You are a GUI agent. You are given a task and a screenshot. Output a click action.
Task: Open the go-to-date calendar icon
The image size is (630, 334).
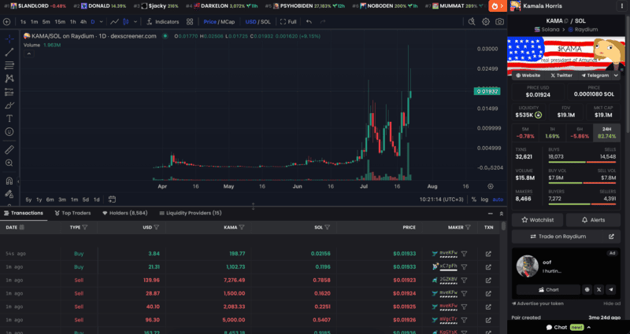point(112,200)
